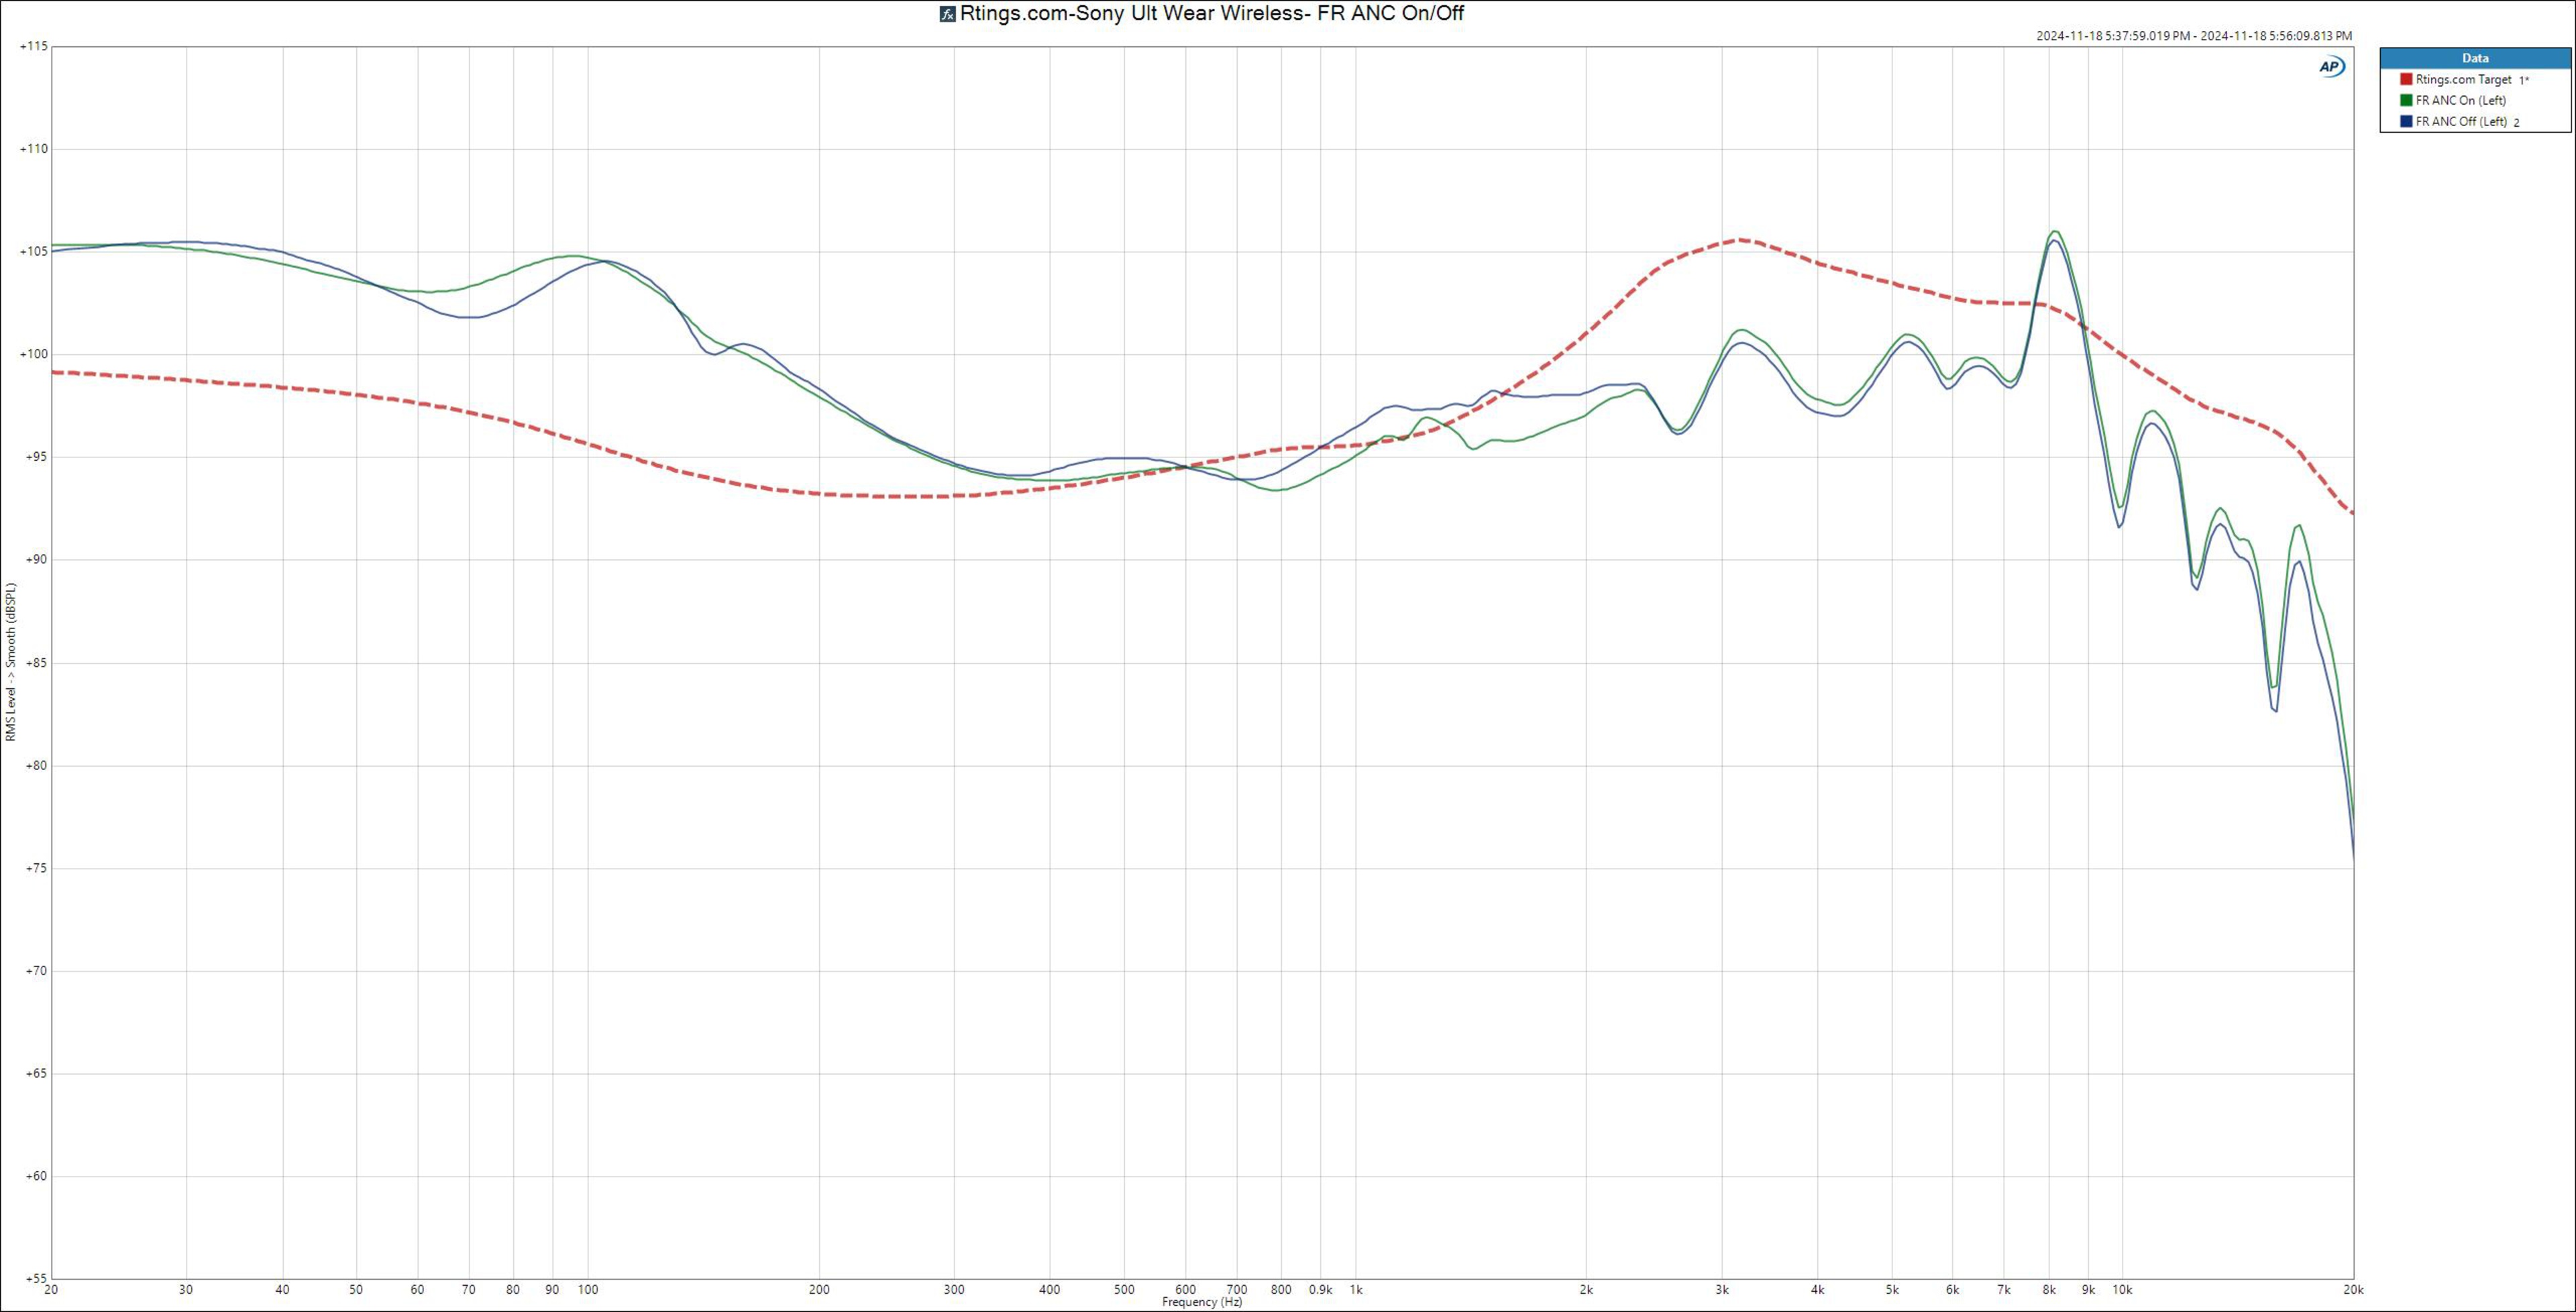
Task: Click the +115 tick on level axis
Action: 33,46
